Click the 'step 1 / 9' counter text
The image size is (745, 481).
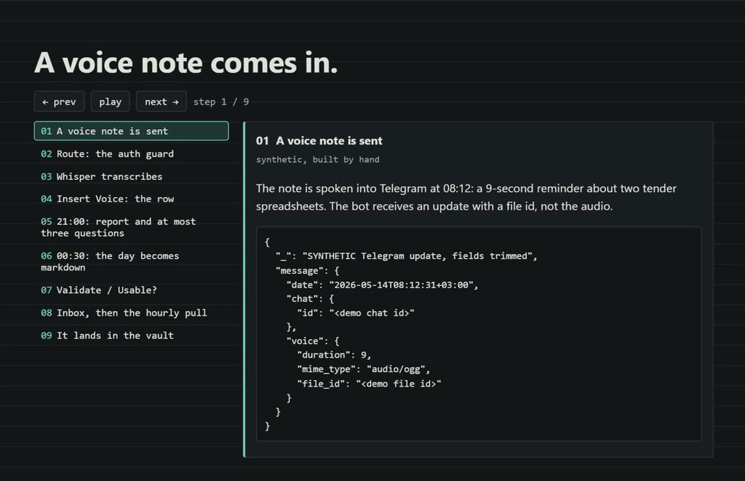tap(221, 102)
